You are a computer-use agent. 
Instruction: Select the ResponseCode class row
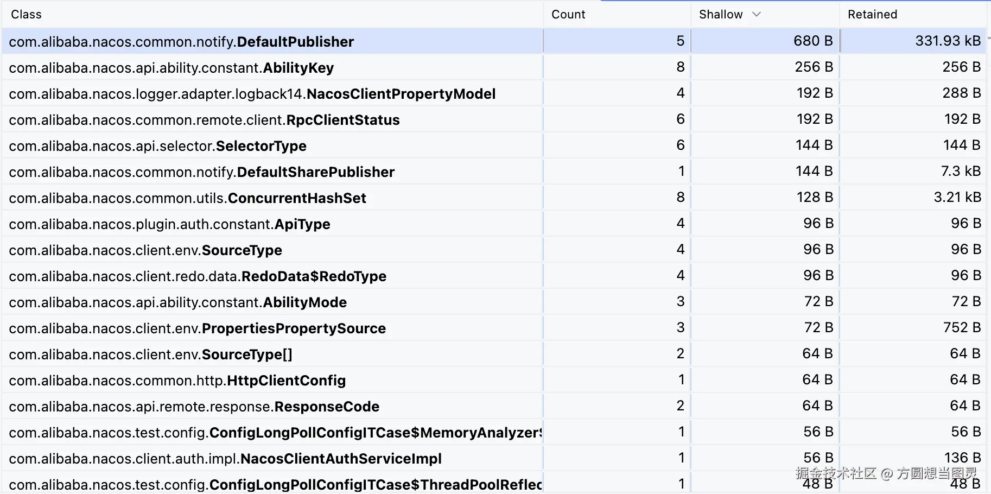pos(194,407)
